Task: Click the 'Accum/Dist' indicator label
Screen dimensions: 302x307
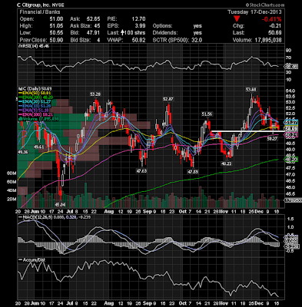Action: 32,260
